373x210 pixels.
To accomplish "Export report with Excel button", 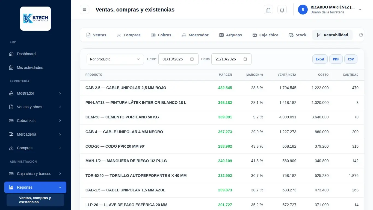I will tap(320, 59).
